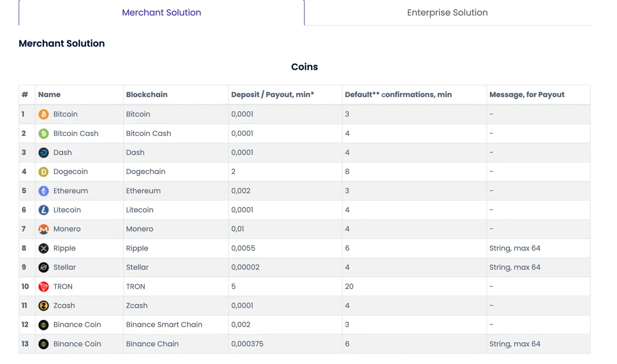The height and width of the screenshot is (364, 617).
Task: Click the Litecoin coin icon
Action: [x=44, y=210]
